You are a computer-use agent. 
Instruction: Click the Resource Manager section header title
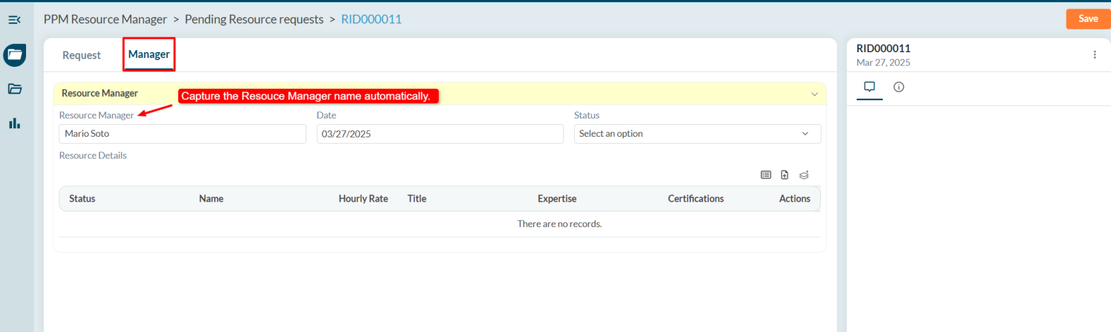coord(100,93)
